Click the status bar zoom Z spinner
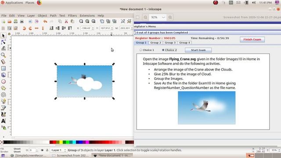The image size is (281, 158). click(x=279, y=150)
